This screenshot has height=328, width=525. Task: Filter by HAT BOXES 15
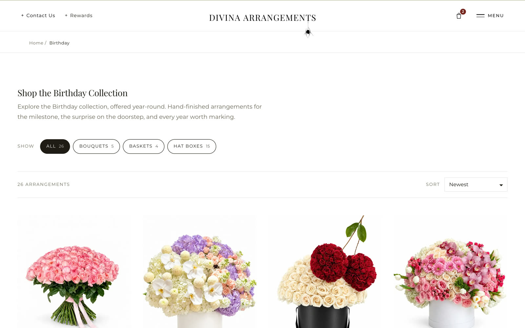(192, 146)
